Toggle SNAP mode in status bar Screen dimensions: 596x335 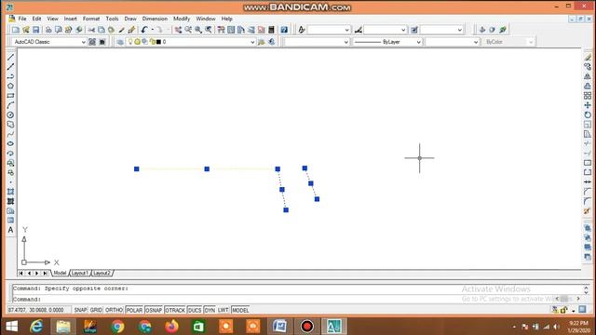80,310
